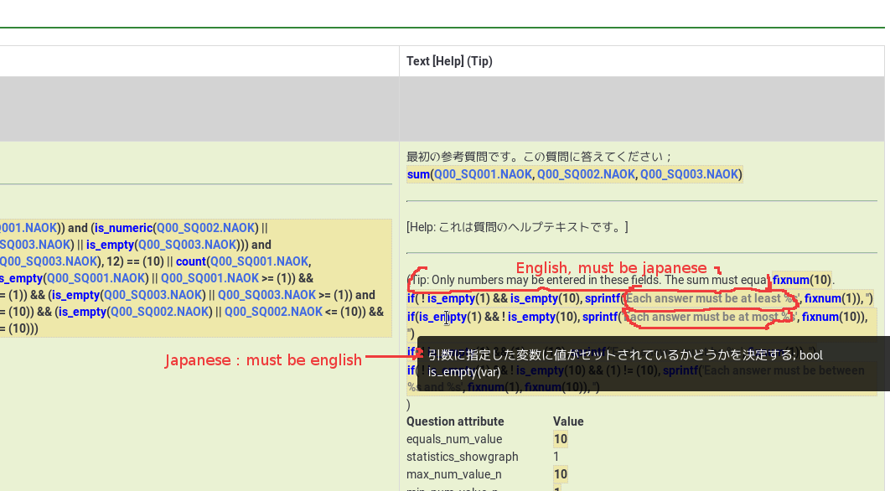890x491 pixels.
Task: Click the "Value" table header
Action: tap(568, 421)
